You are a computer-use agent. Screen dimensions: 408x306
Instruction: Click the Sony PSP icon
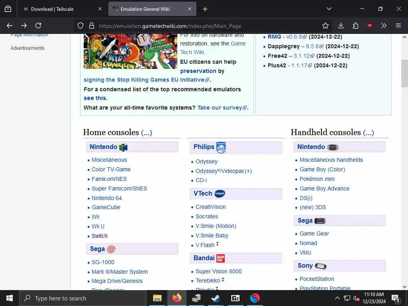[x=321, y=266]
